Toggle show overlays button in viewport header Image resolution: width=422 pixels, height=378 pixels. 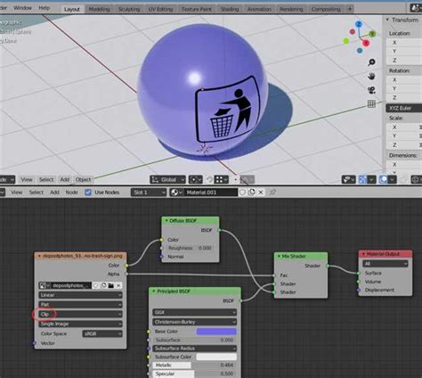point(384,179)
